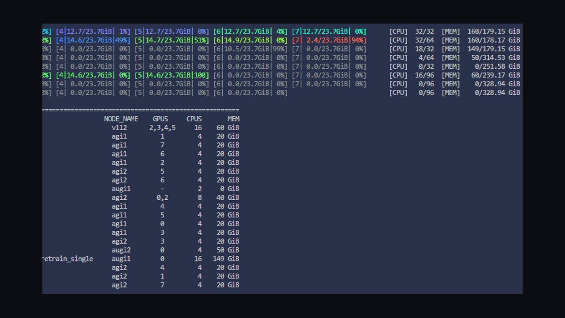Click 40 GiB memory value in the table

(228, 197)
